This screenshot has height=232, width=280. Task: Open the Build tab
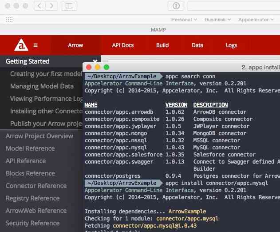162,45
